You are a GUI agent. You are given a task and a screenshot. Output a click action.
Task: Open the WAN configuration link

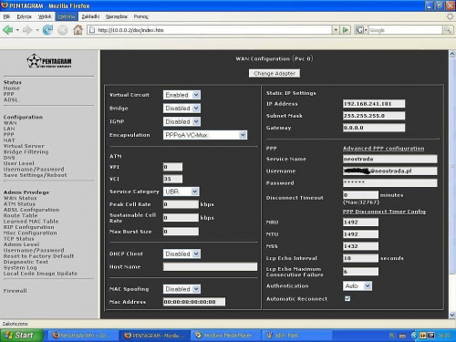coord(10,123)
